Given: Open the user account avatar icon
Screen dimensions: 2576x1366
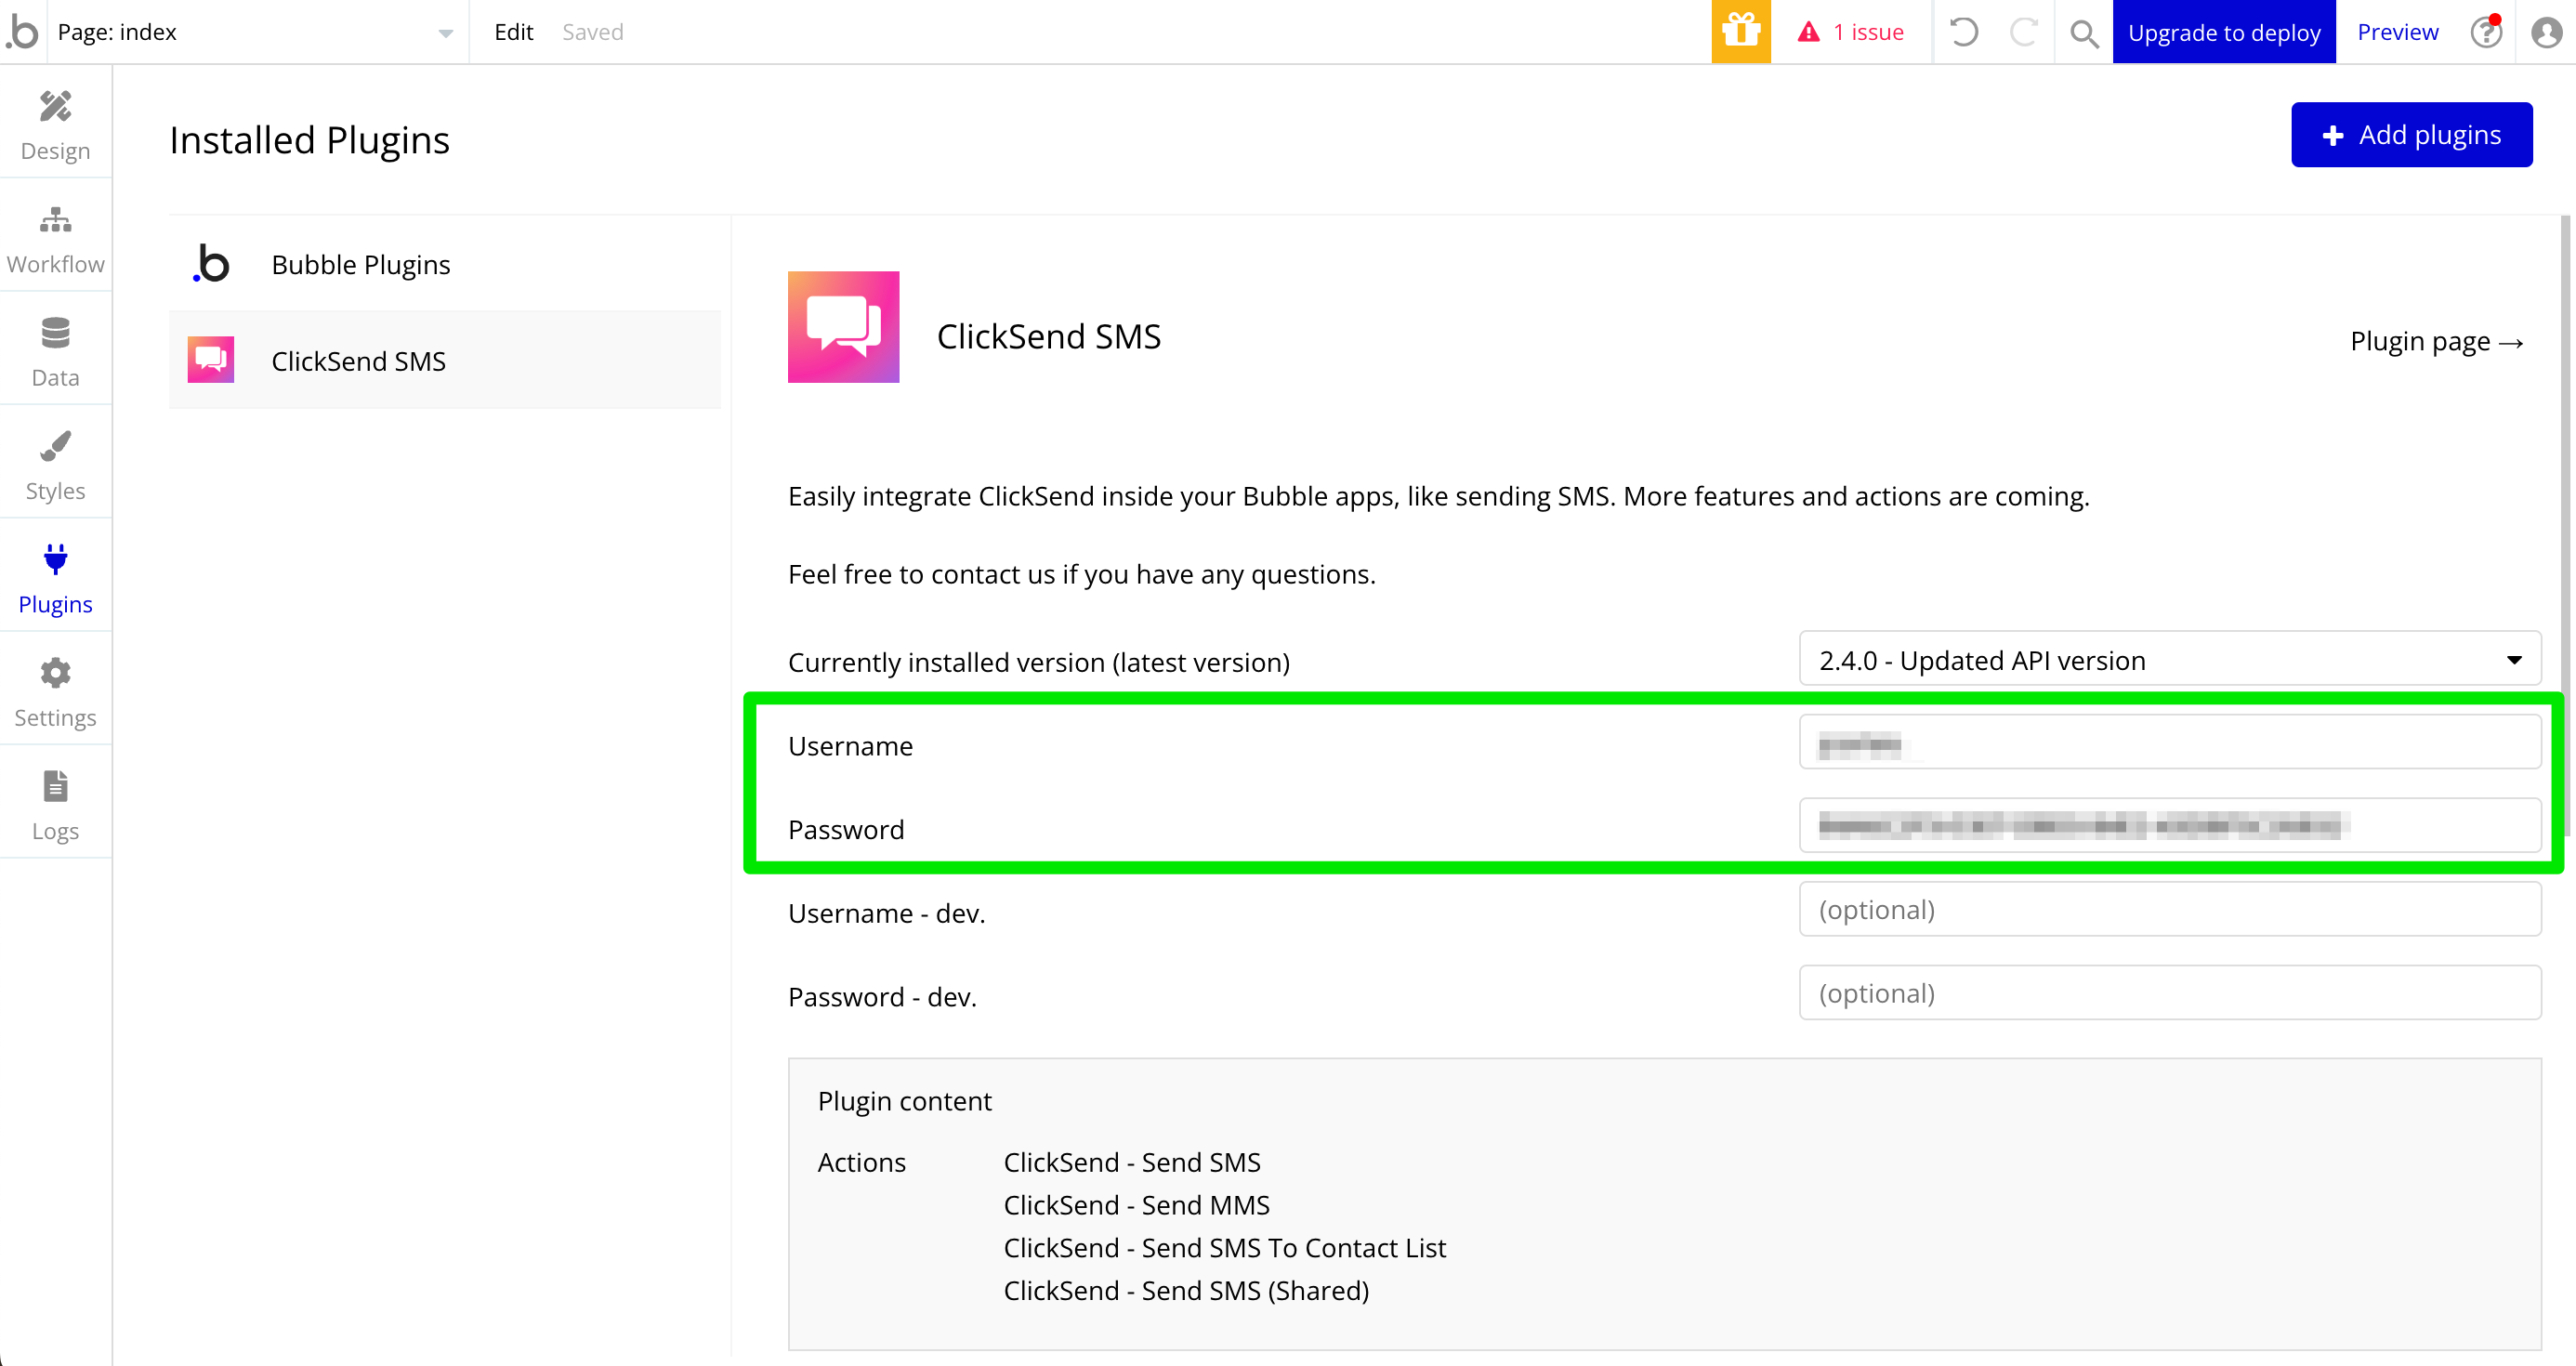Looking at the screenshot, I should (x=2546, y=32).
